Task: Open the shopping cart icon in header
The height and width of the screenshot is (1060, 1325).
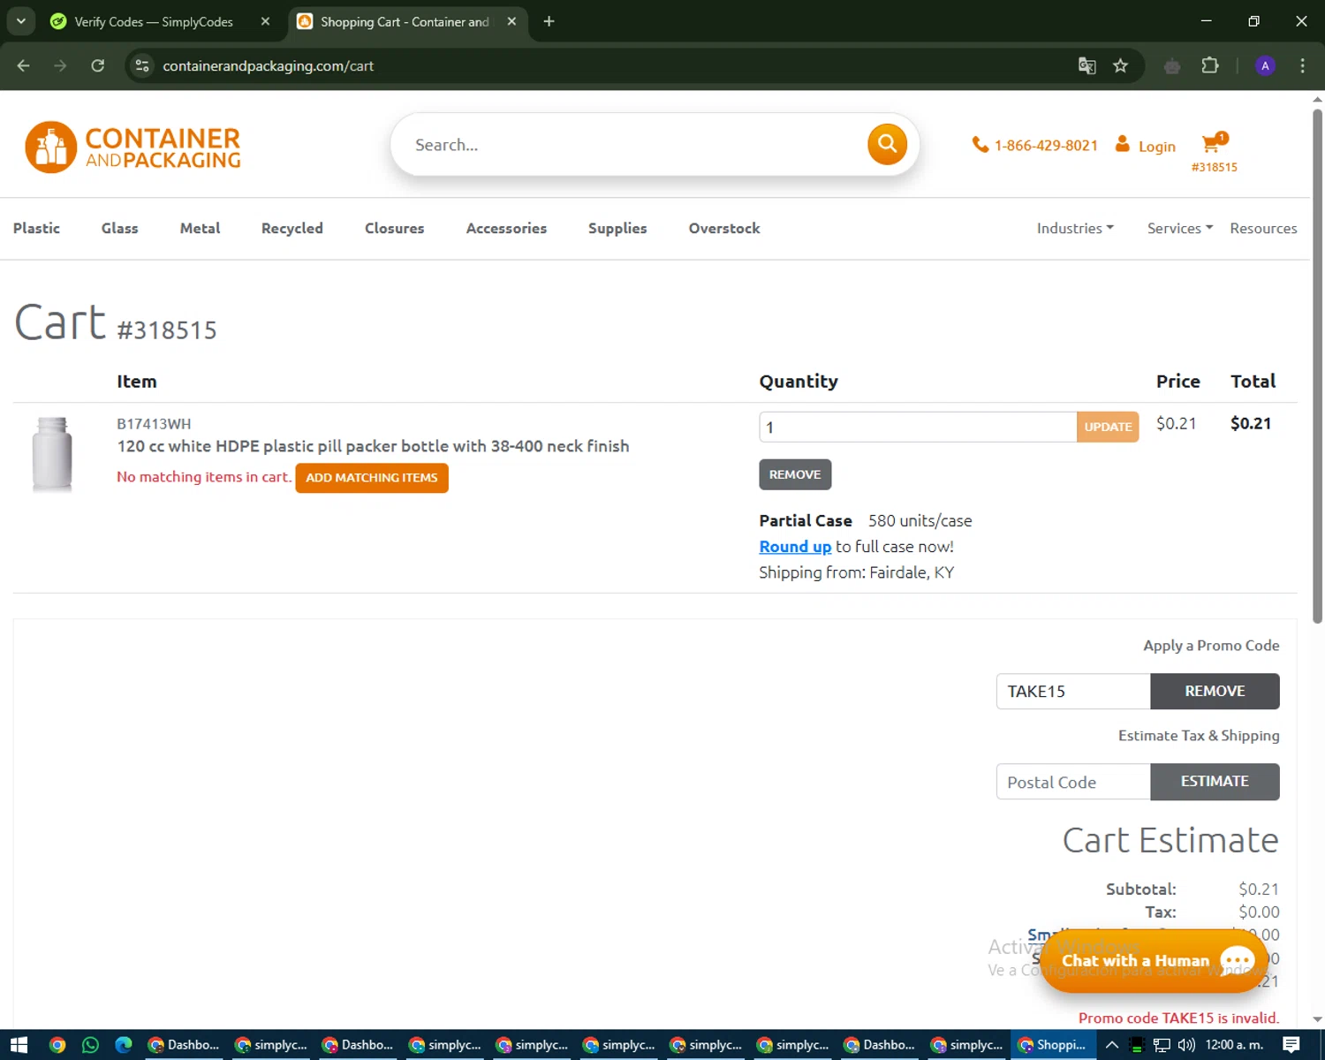Action: pos(1214,142)
